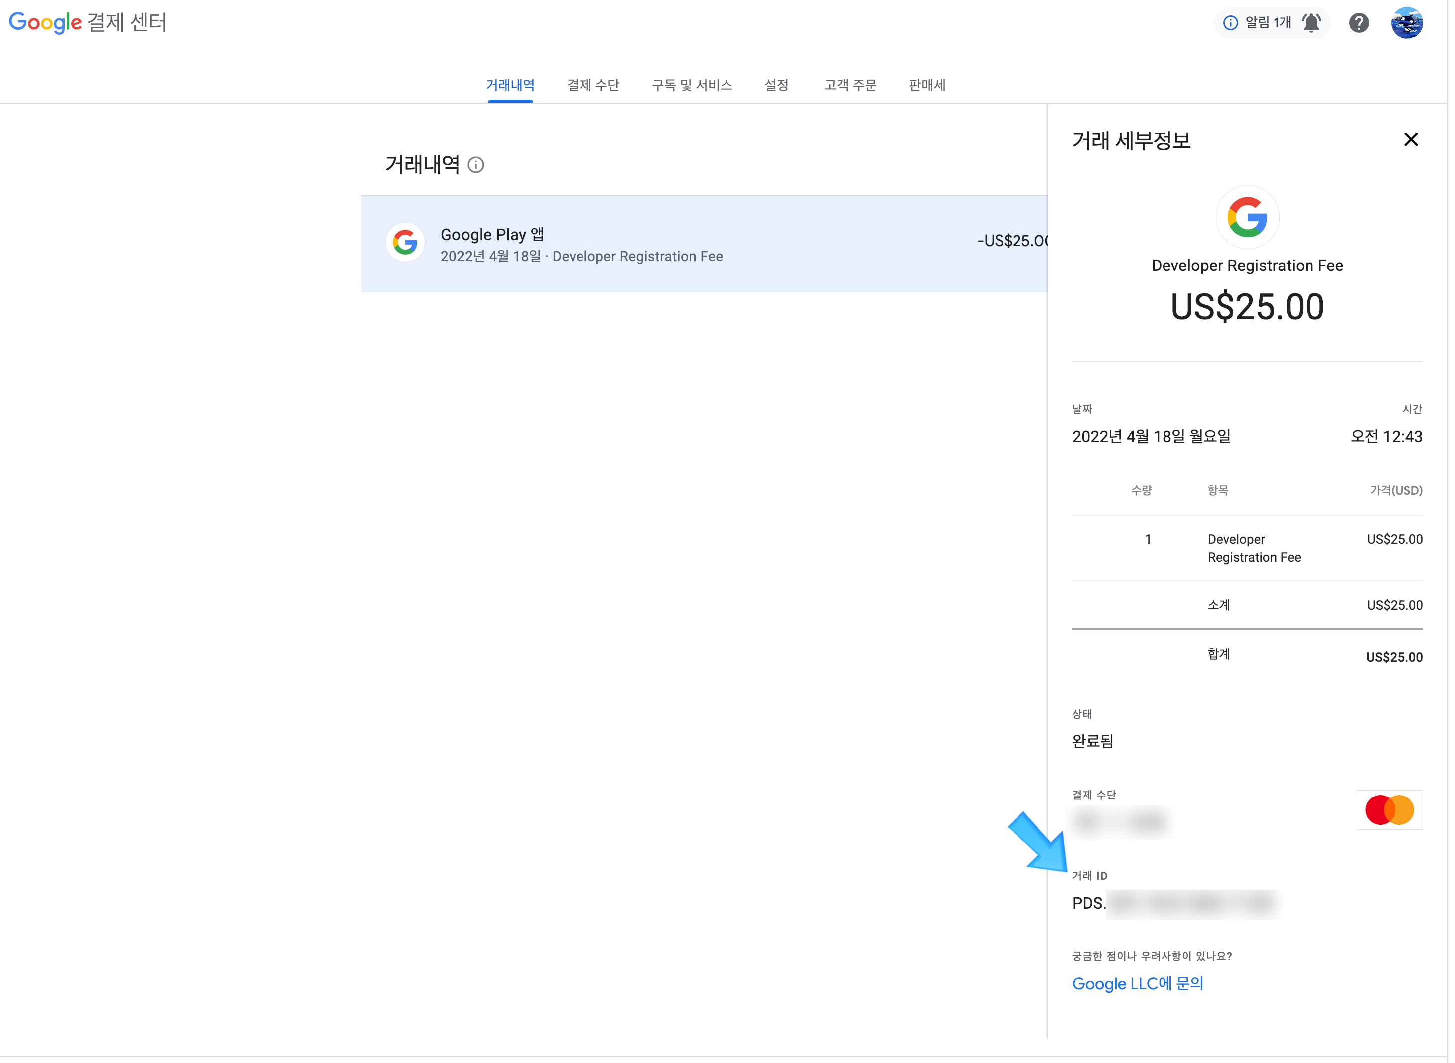
Task: Click the blurred payment method number under 결제 수단
Action: point(1120,822)
